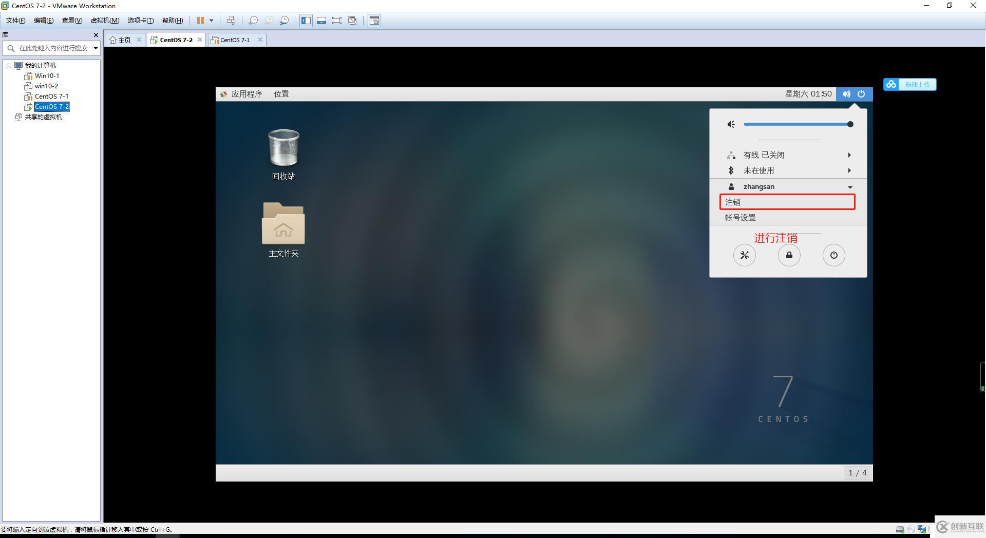Open the 查看(V) menu
Screen dimensions: 986x538
point(72,21)
